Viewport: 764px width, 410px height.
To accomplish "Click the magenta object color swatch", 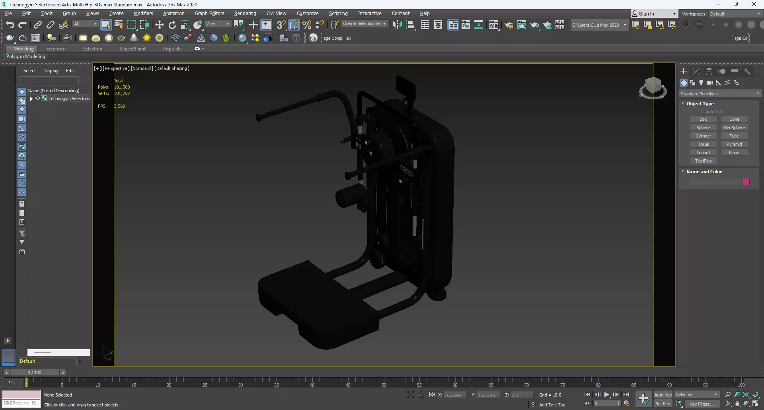I will tap(746, 182).
